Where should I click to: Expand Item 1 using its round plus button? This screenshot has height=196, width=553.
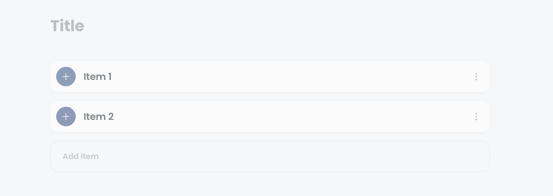click(x=66, y=77)
